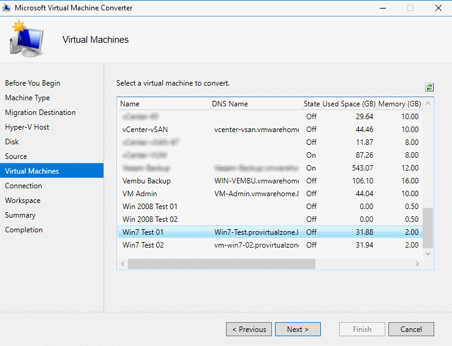
Task: Minimize the Virtual Machine Converter window
Action: [x=383, y=8]
